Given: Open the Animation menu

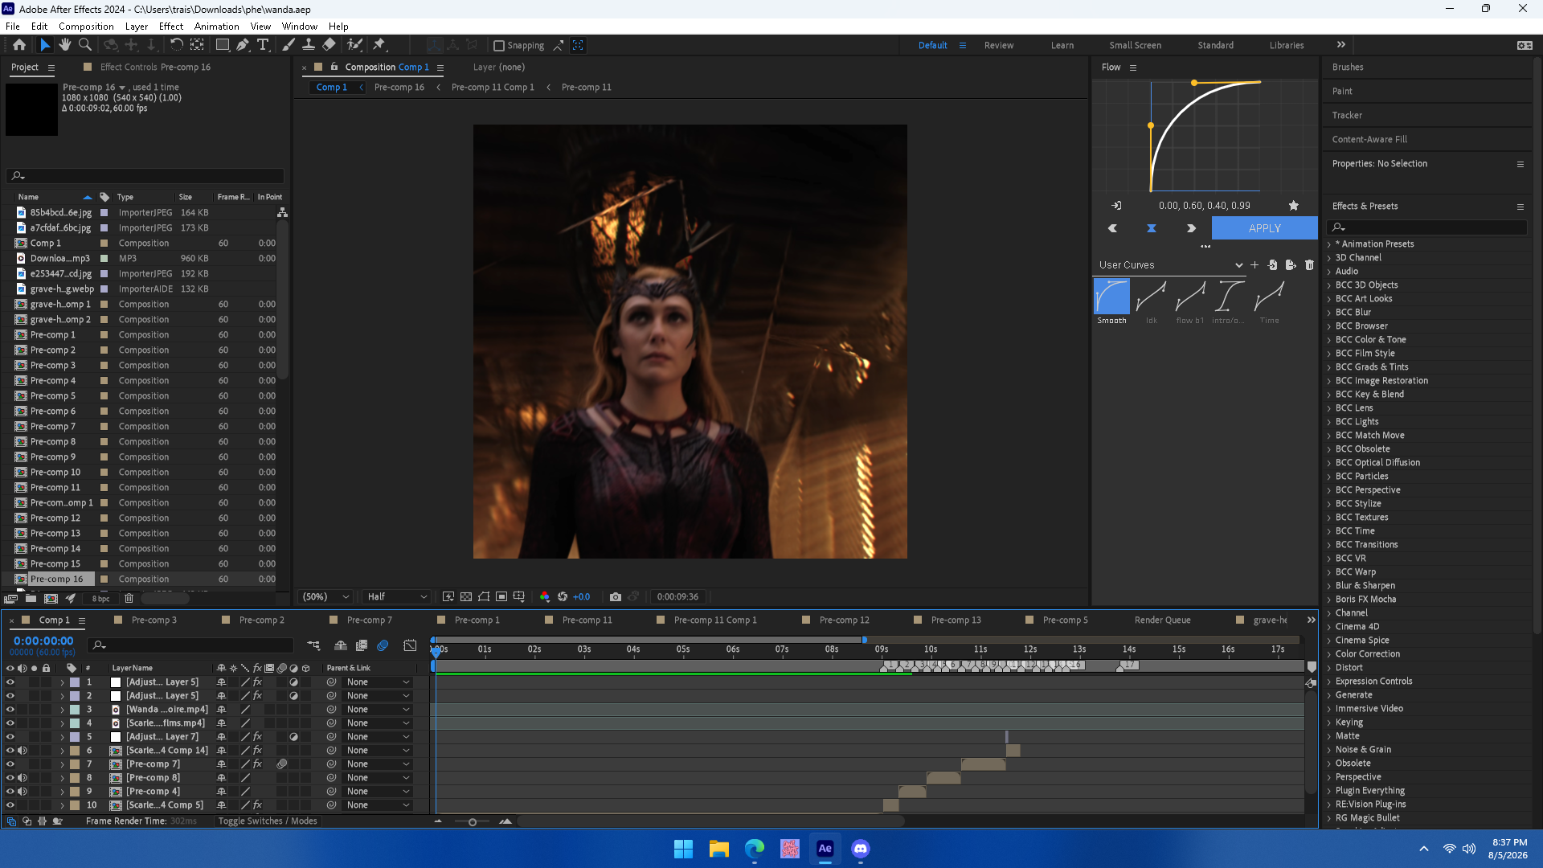Looking at the screenshot, I should pyautogui.click(x=216, y=26).
